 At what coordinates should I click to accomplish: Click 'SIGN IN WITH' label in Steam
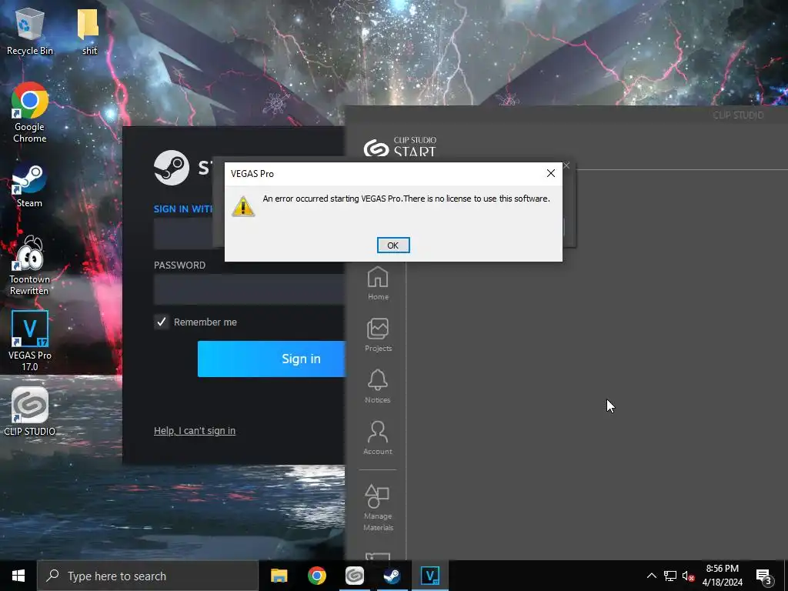pyautogui.click(x=183, y=209)
